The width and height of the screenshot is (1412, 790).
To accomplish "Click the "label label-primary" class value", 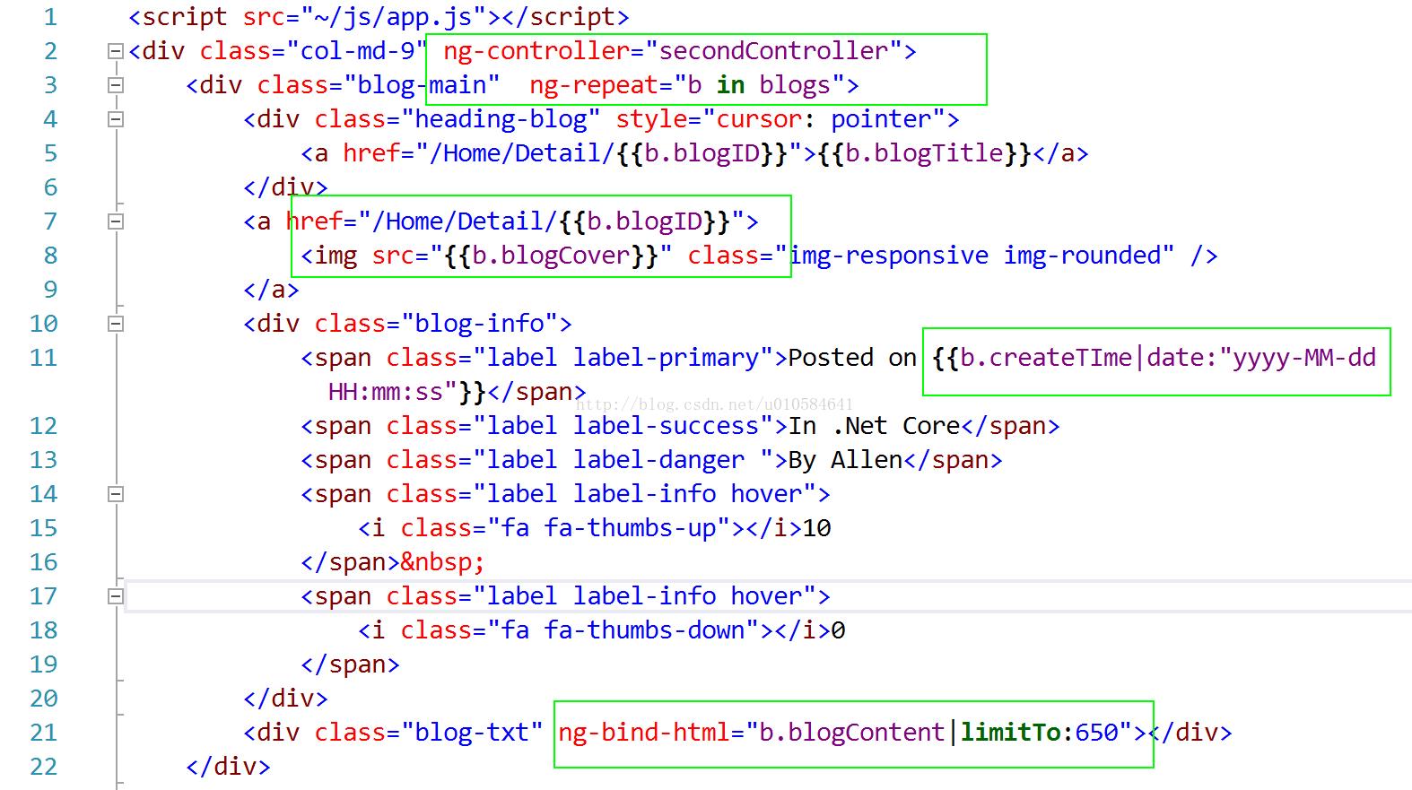I will [x=623, y=358].
